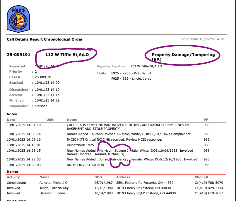Click the Notes section header
This screenshot has width=236, height=201.
pyautogui.click(x=12, y=114)
